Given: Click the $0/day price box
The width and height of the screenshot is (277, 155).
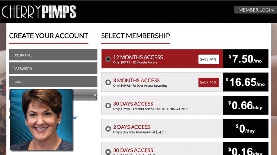Looking at the screenshot, I should click(x=245, y=129).
